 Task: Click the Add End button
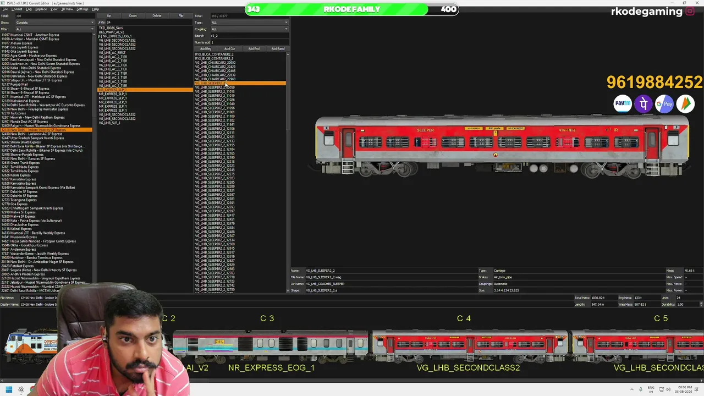254,49
